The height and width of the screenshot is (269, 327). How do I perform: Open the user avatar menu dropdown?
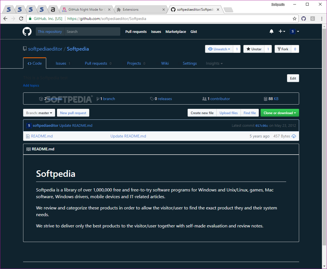294,31
